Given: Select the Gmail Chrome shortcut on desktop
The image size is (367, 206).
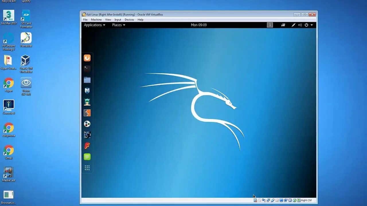Looking at the screenshot, I should [9, 152].
